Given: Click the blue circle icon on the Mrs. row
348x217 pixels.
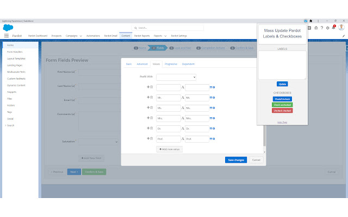Looking at the screenshot, I should [214, 118].
